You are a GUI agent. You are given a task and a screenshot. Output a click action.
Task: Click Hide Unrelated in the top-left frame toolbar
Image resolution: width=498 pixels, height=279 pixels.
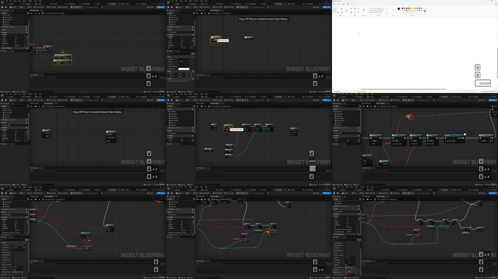pyautogui.click(x=38, y=7)
